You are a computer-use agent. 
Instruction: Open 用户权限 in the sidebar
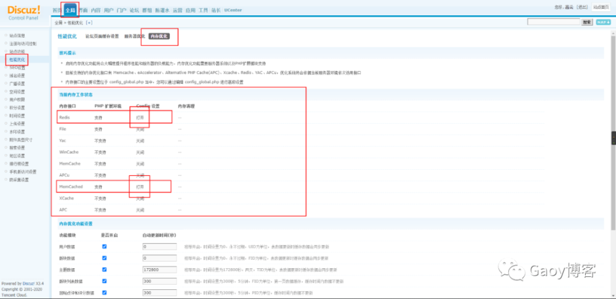pos(17,100)
